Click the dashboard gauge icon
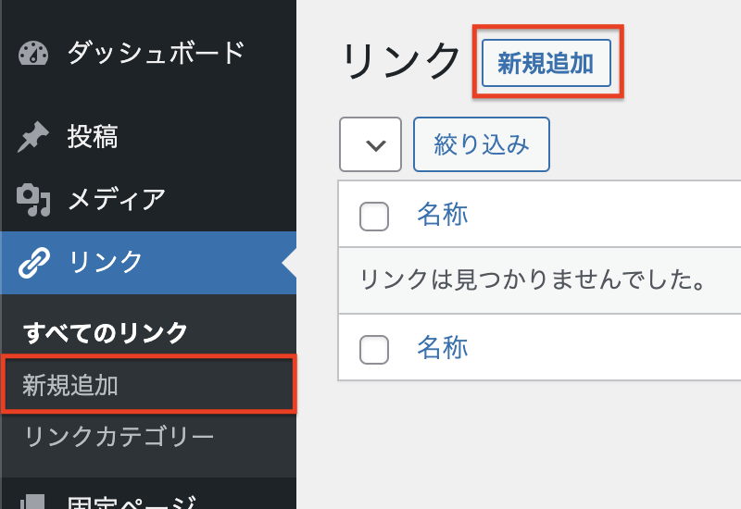 pos(33,53)
